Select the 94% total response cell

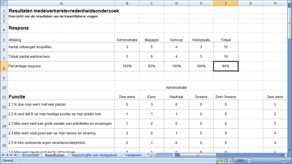click(x=226, y=66)
